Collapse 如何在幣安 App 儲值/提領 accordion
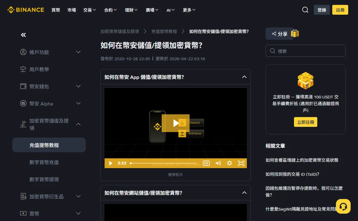 (x=244, y=77)
